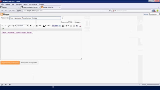Click the Yandex search field
This screenshot has width=160, height=90.
point(133,10)
